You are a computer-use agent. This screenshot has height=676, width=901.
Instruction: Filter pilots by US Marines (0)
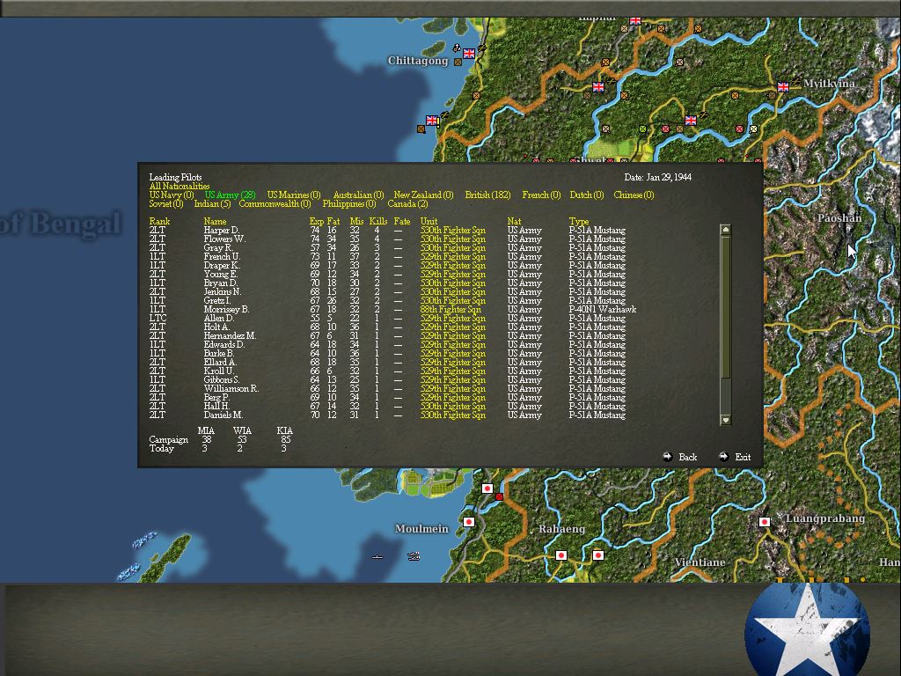[294, 195]
